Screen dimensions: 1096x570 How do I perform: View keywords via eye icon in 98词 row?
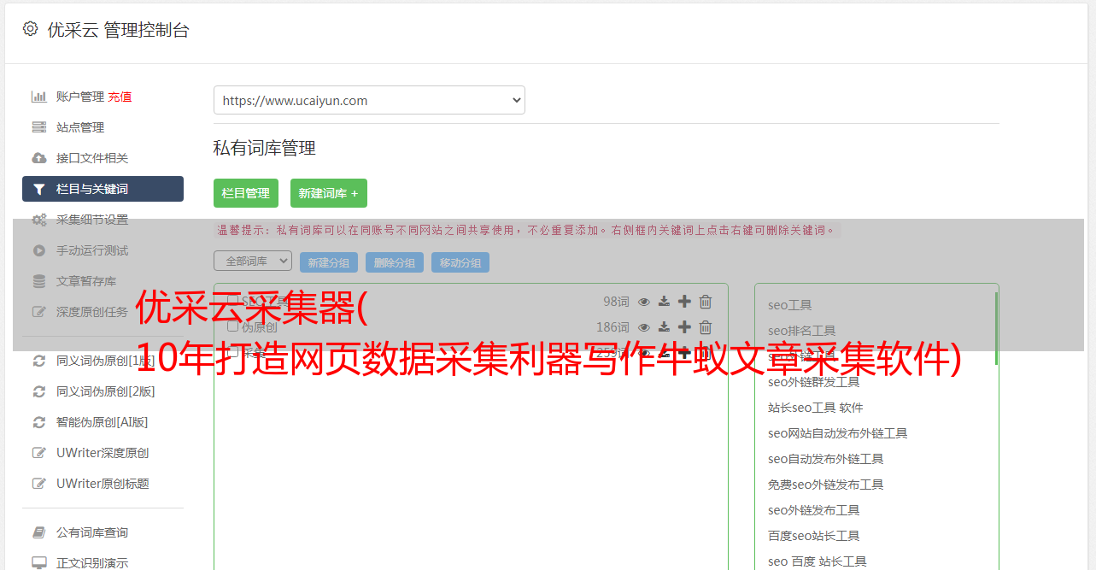pyautogui.click(x=644, y=302)
